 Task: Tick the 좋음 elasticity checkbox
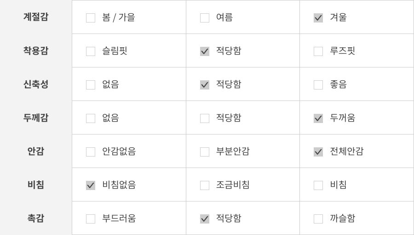(x=318, y=85)
